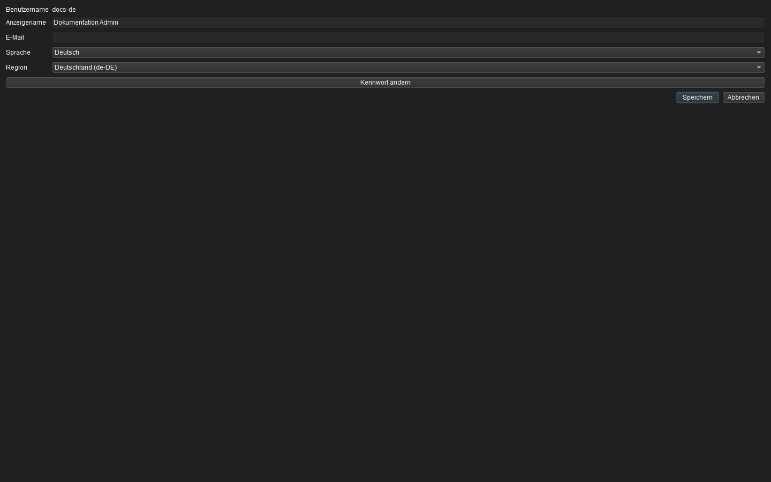Open the Deutschland (de-DE) region selector
The image size is (771, 482).
[408, 67]
